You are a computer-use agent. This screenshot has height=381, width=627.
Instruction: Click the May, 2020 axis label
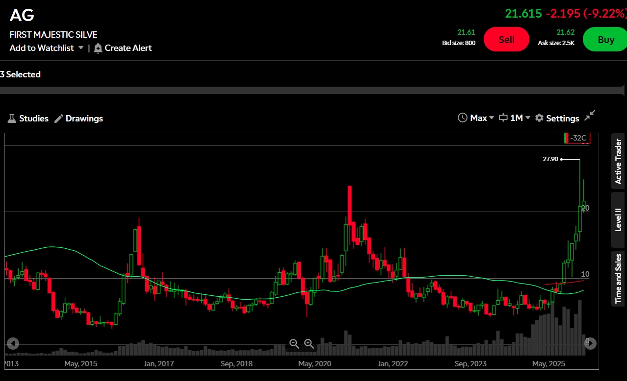314,364
